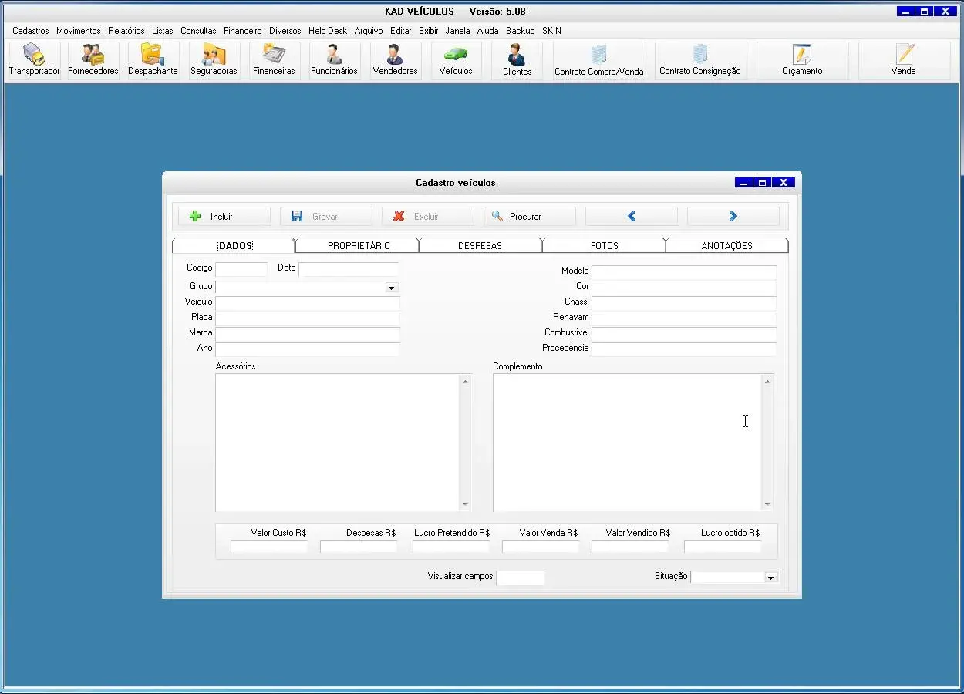Open the Financeiras toolbar icon
The width and height of the screenshot is (964, 694).
pos(274,60)
